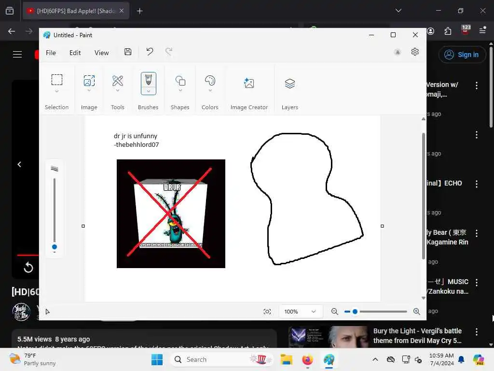Click the browser back arrow
This screenshot has height=371, width=494.
point(12,31)
